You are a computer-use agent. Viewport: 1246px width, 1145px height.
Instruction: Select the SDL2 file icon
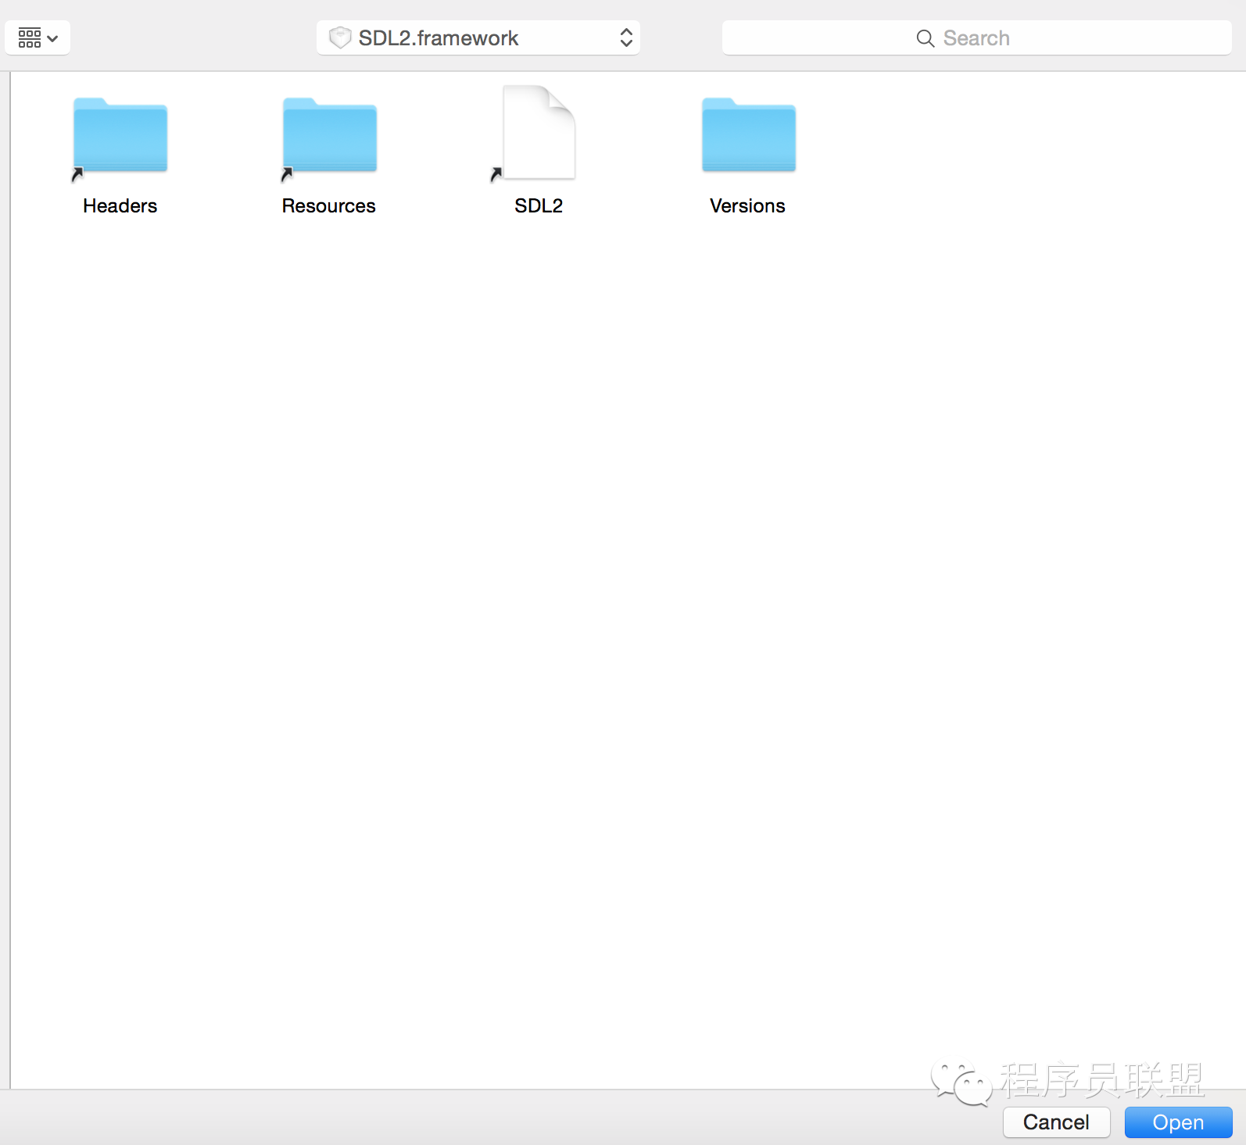pyautogui.click(x=539, y=132)
